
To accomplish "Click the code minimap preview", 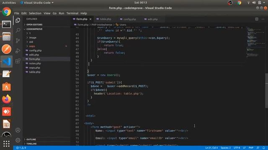I will tap(255, 42).
